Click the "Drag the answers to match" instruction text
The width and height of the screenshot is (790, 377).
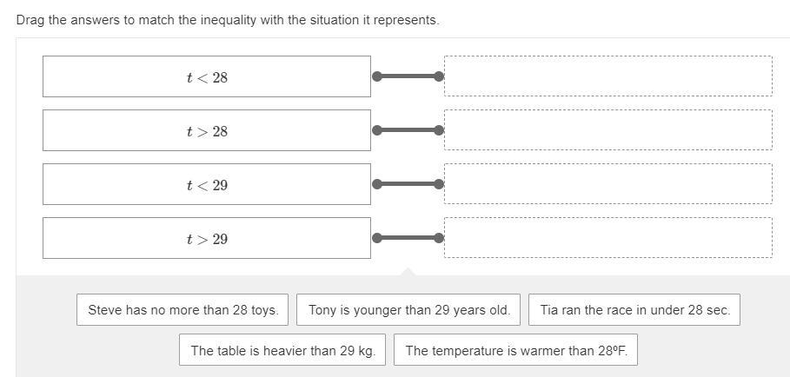pyautogui.click(x=228, y=19)
